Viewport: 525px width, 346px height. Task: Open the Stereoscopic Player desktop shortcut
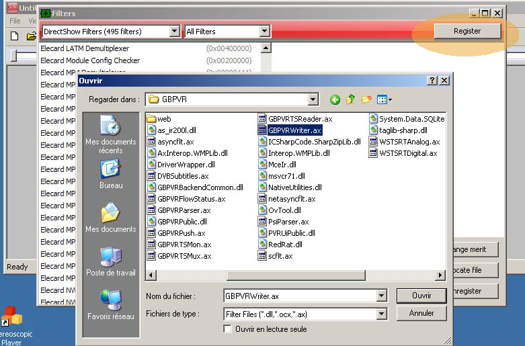tap(13, 326)
